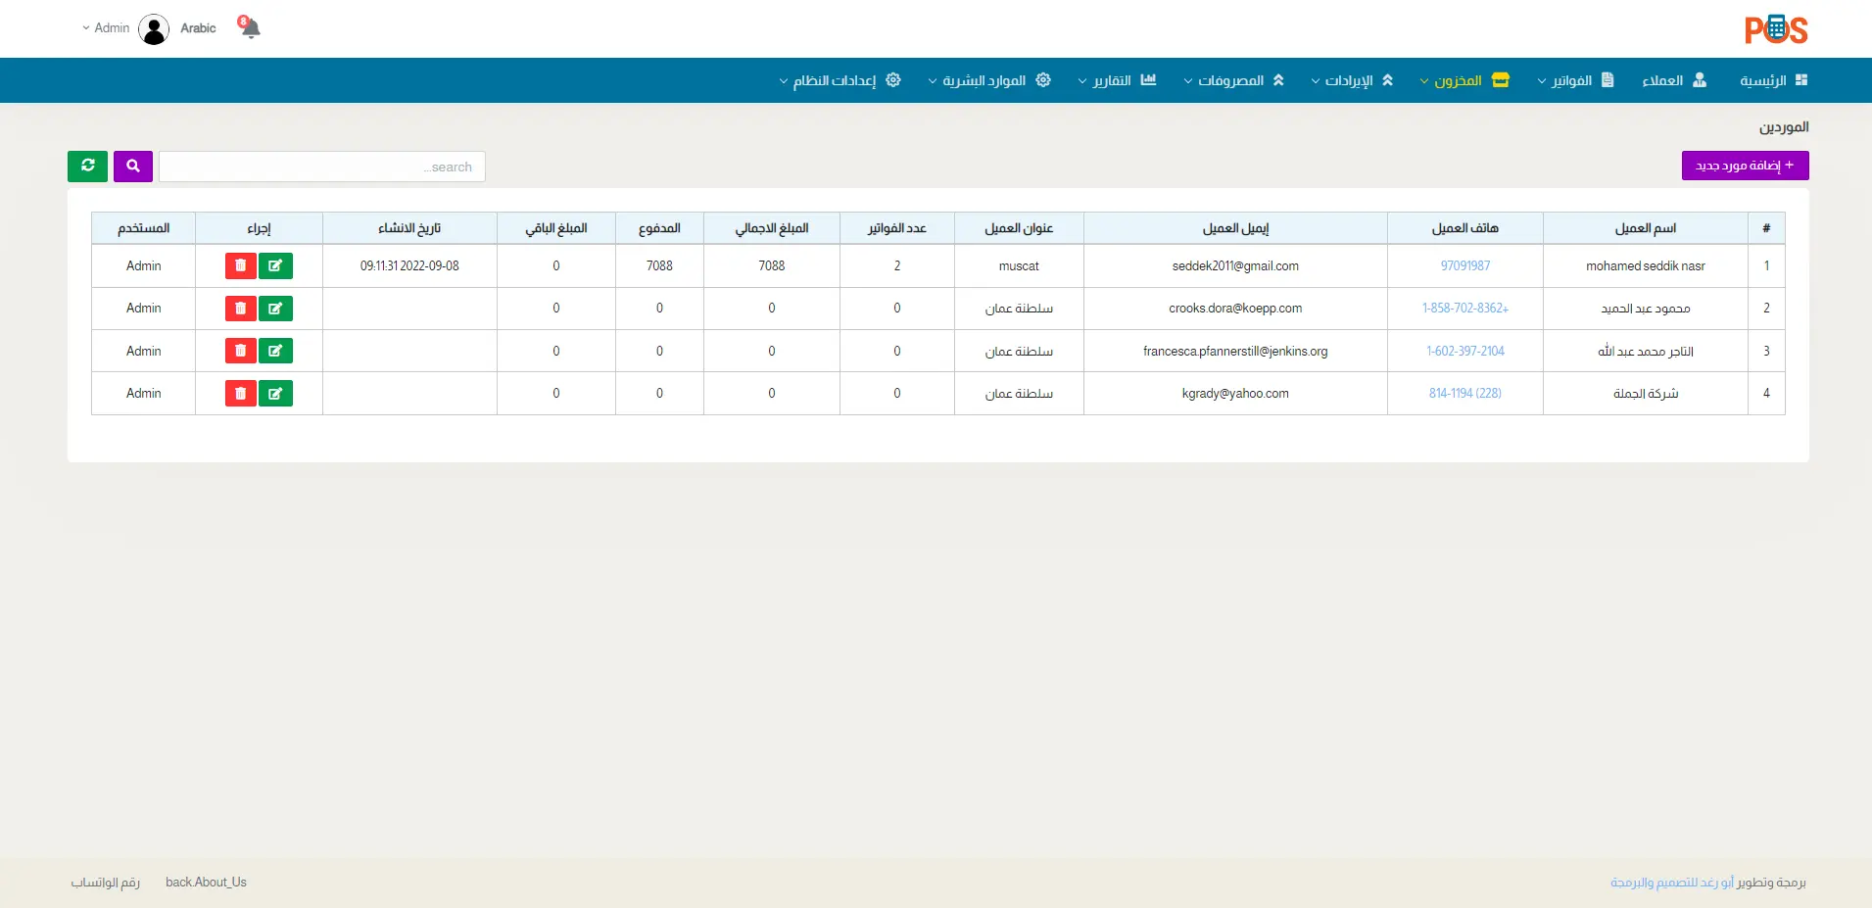This screenshot has height=908, width=1872.
Task: Click the Admin user avatar icon
Action: click(154, 29)
